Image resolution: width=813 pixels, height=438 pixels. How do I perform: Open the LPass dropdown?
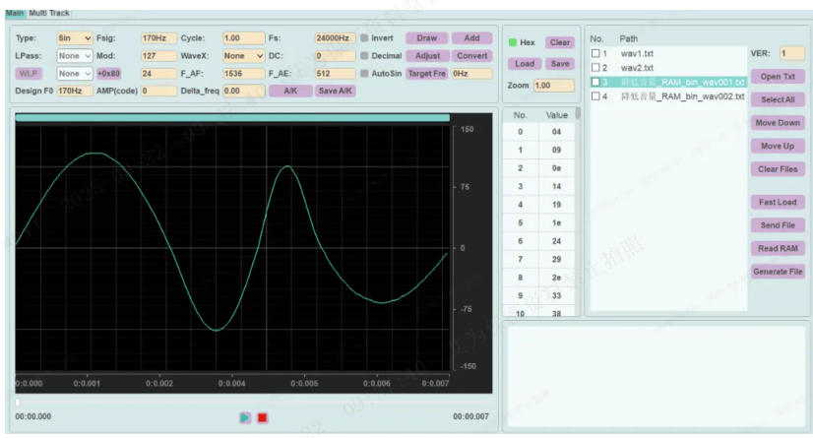[x=74, y=56]
